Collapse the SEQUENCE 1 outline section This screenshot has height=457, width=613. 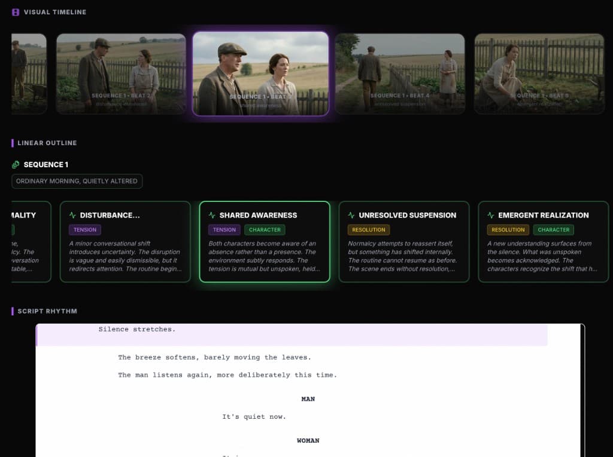[45, 164]
